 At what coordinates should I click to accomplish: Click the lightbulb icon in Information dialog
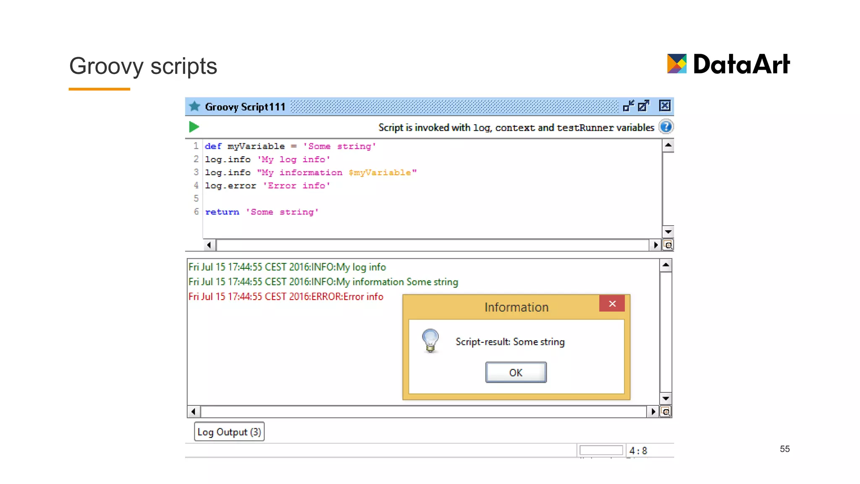tap(430, 340)
